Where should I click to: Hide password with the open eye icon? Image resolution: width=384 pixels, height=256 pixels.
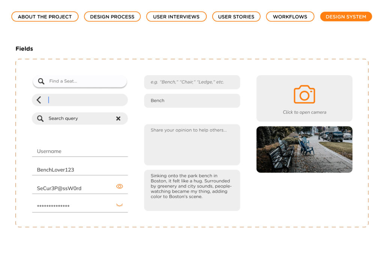[x=120, y=187]
